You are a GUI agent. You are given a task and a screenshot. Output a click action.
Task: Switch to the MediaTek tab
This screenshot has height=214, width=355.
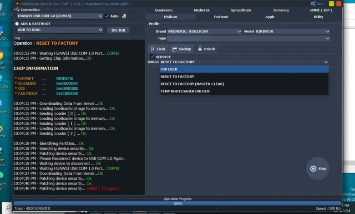202,10
